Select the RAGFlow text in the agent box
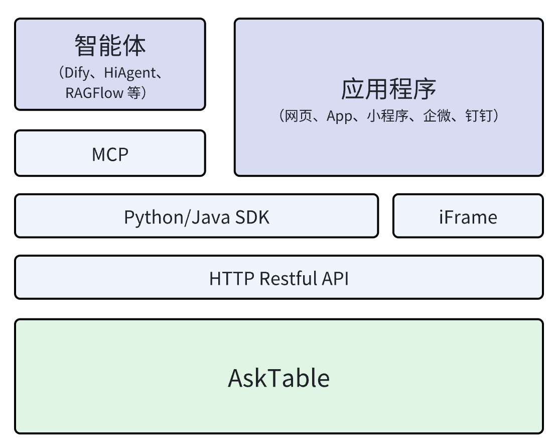 pos(93,92)
